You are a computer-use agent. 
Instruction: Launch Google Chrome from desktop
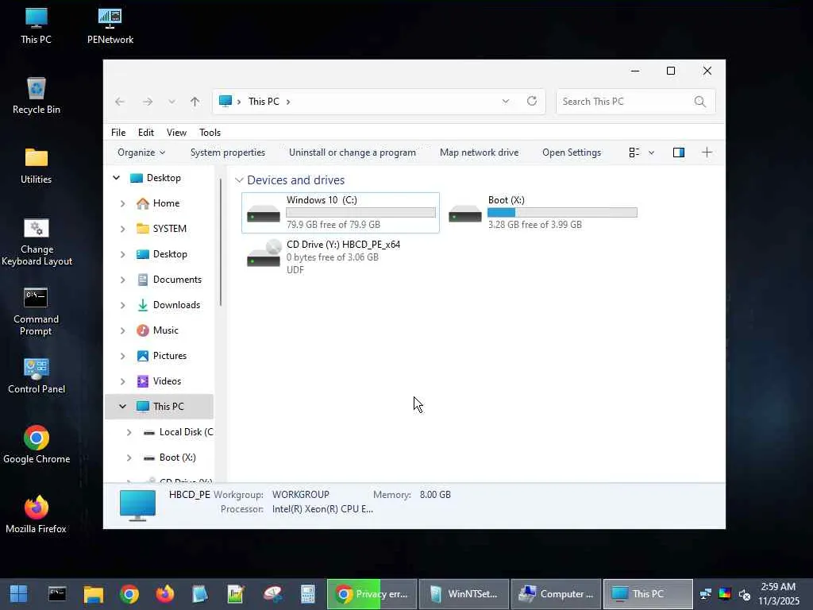pos(37,445)
